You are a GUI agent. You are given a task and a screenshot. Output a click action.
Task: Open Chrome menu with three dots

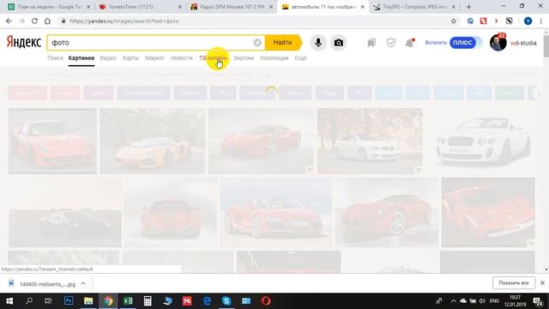(x=541, y=21)
